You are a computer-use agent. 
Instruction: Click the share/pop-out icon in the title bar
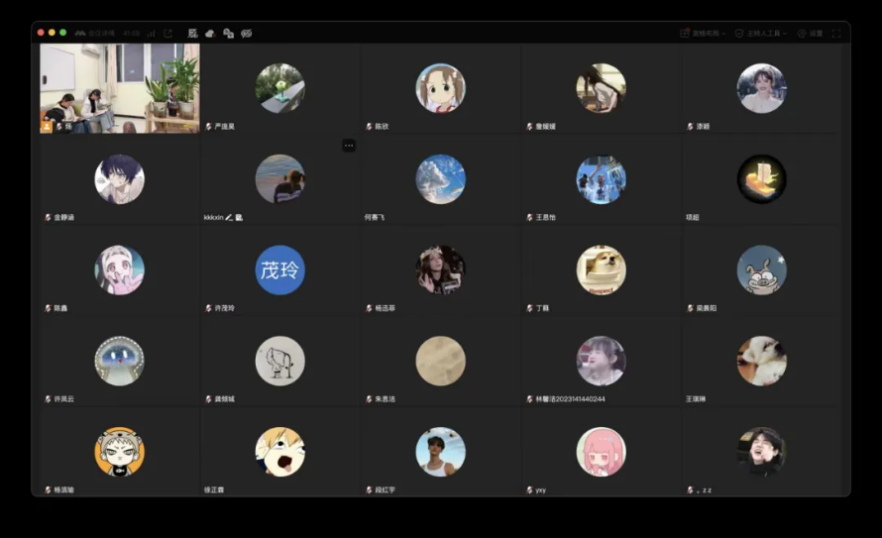[x=167, y=33]
